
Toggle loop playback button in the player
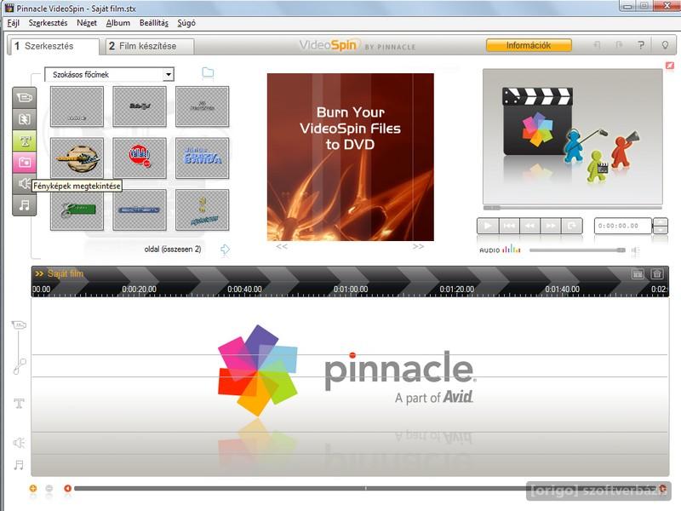click(x=571, y=226)
